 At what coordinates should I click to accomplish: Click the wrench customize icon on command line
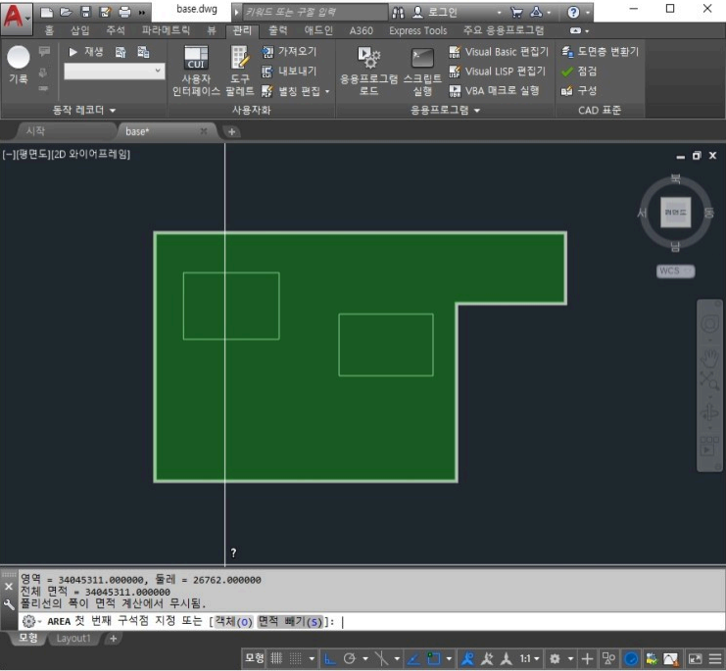point(9,604)
